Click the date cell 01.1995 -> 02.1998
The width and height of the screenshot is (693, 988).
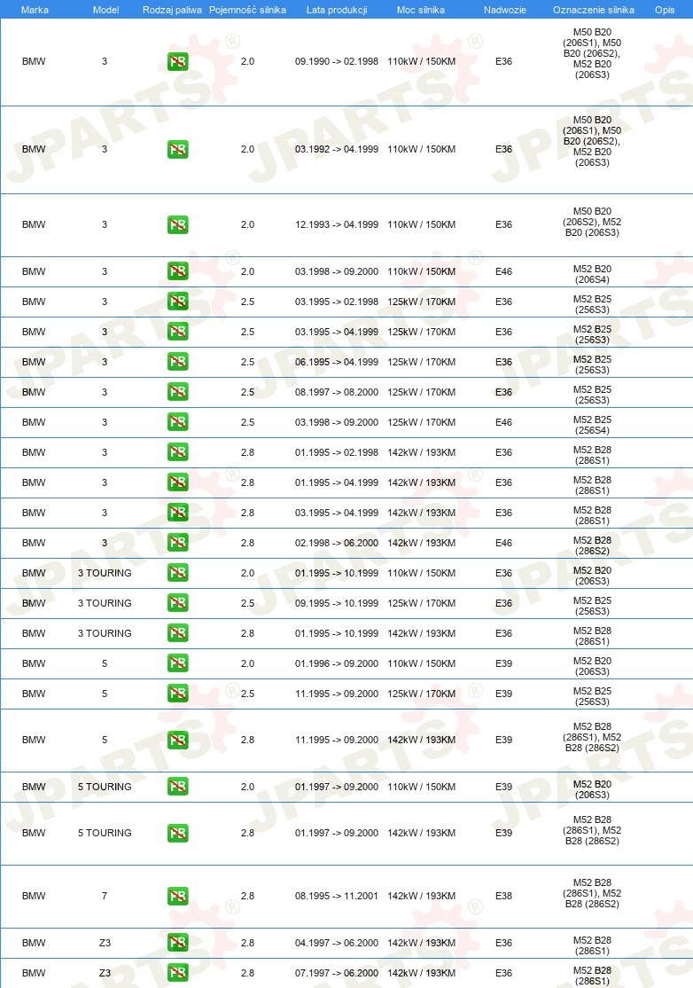[x=337, y=452]
